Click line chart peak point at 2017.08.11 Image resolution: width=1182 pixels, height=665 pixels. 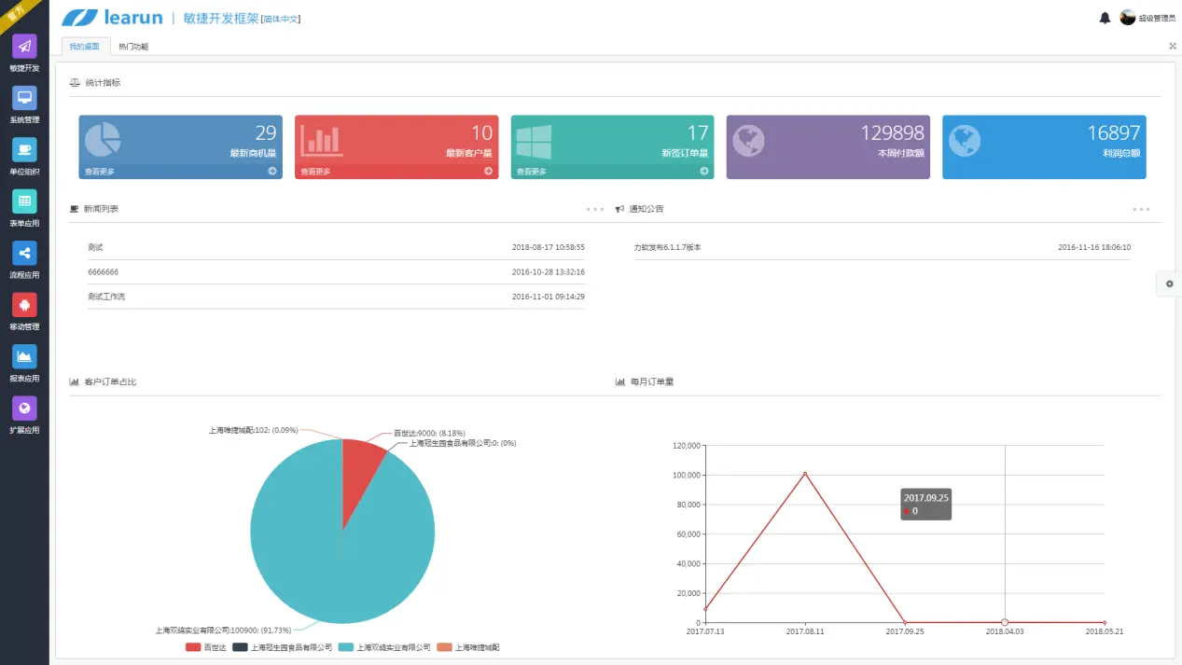805,474
